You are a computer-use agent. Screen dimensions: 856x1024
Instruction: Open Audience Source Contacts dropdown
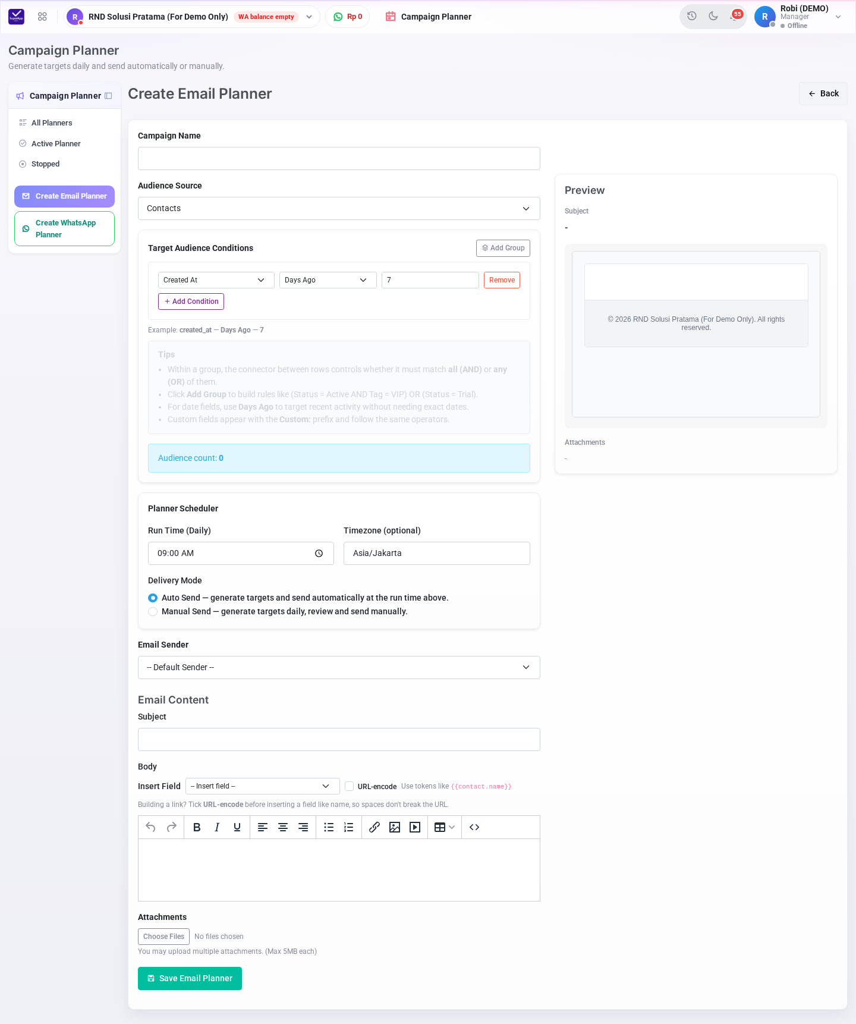point(339,209)
